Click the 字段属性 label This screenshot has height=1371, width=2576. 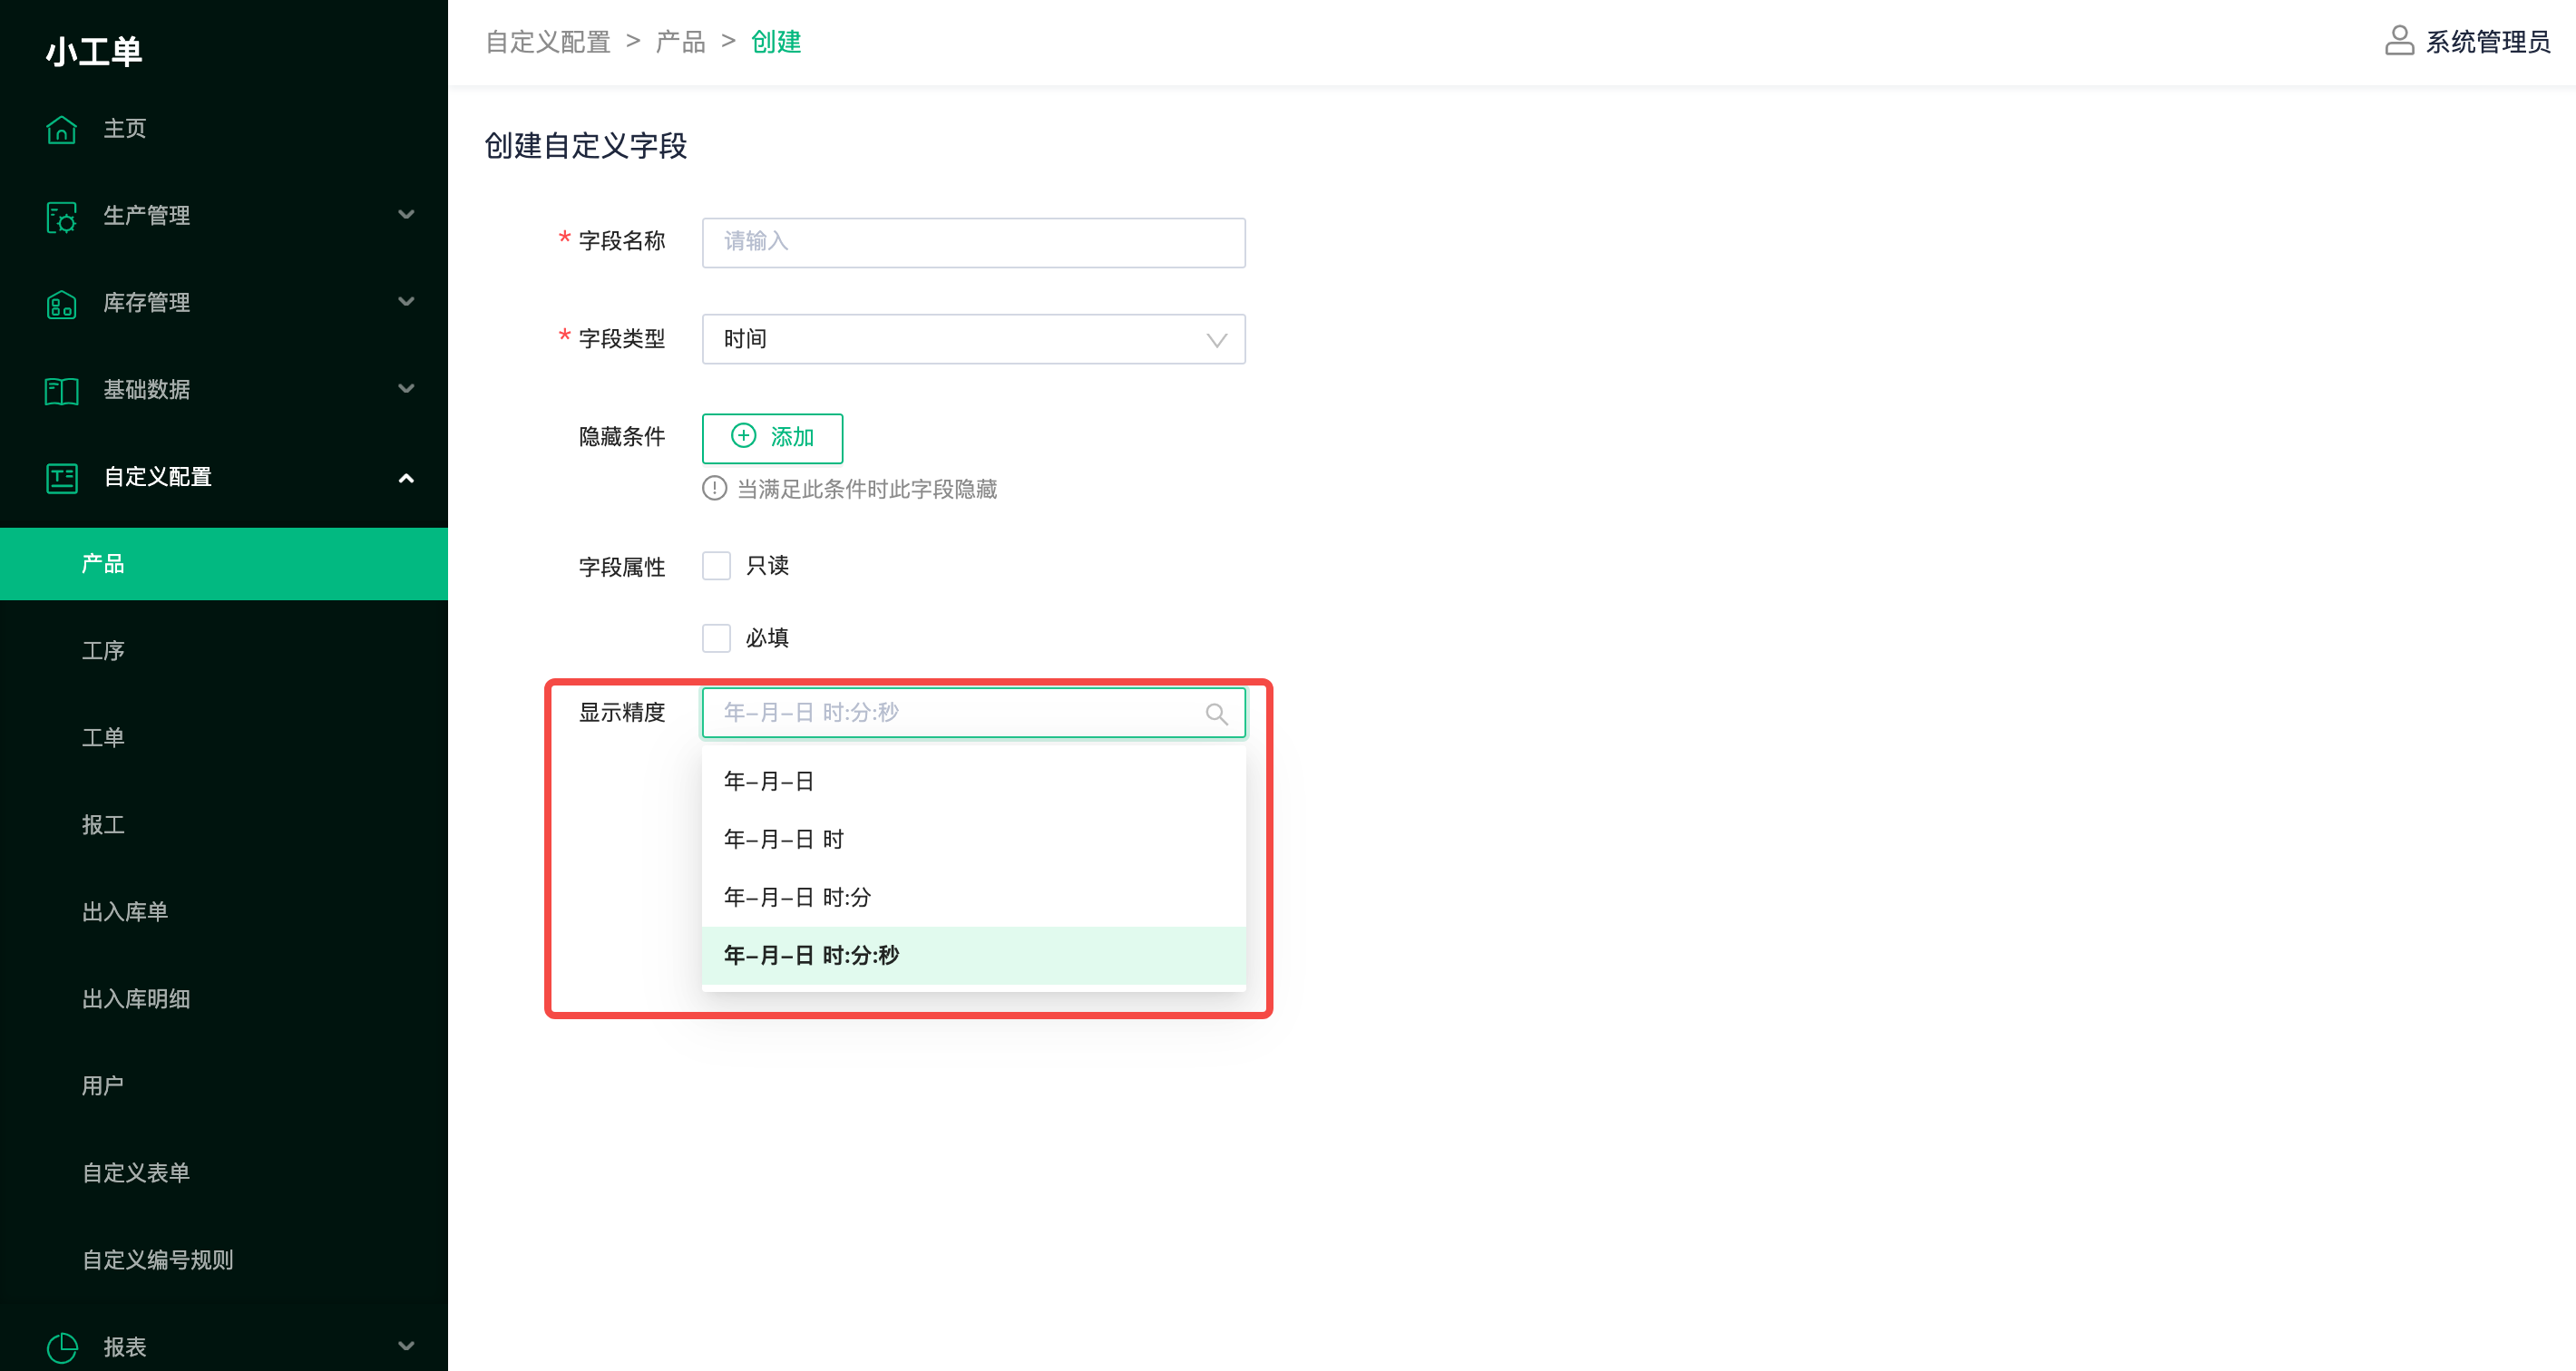point(622,567)
